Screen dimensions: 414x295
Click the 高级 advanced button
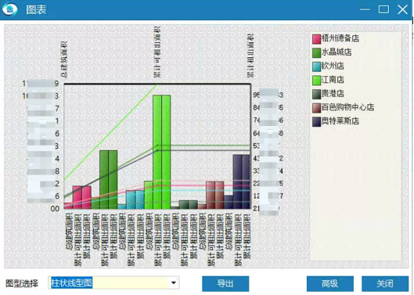pos(330,283)
